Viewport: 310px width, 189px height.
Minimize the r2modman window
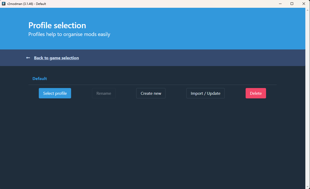[280, 4]
